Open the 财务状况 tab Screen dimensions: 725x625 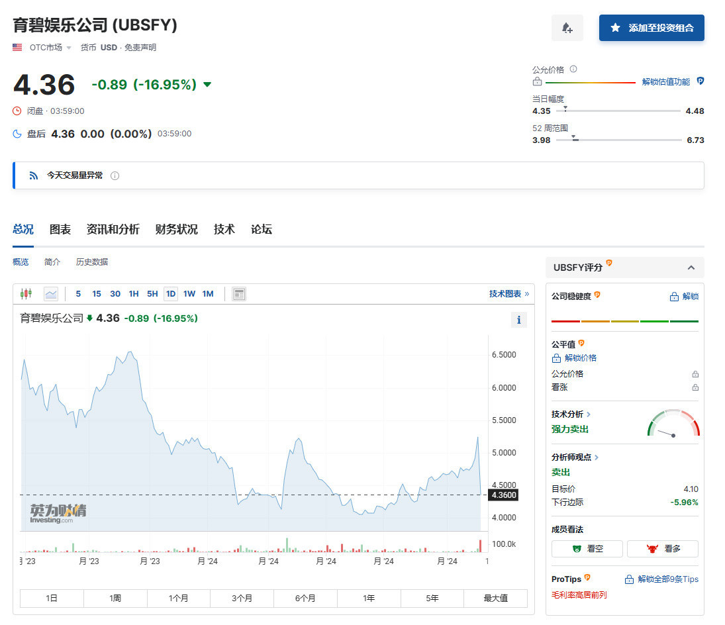click(x=176, y=230)
